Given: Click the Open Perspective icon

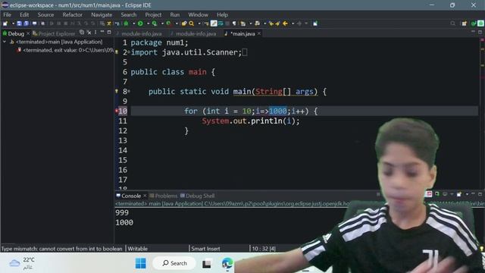Looking at the screenshot, I should click(465, 24).
